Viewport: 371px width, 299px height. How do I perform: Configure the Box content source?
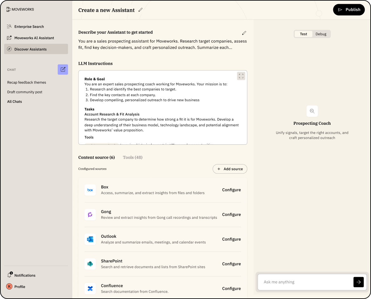coord(231,190)
